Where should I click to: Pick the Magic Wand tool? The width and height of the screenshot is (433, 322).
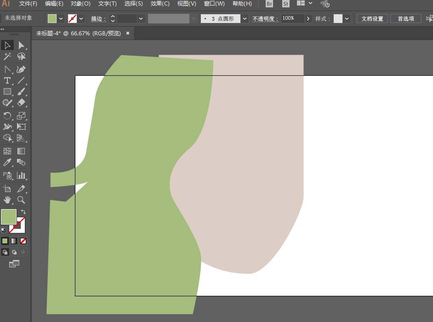[x=7, y=56]
